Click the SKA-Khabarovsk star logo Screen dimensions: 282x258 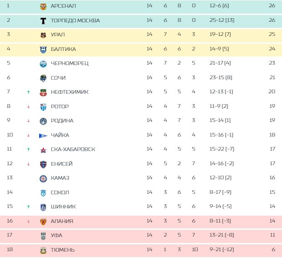click(x=43, y=150)
